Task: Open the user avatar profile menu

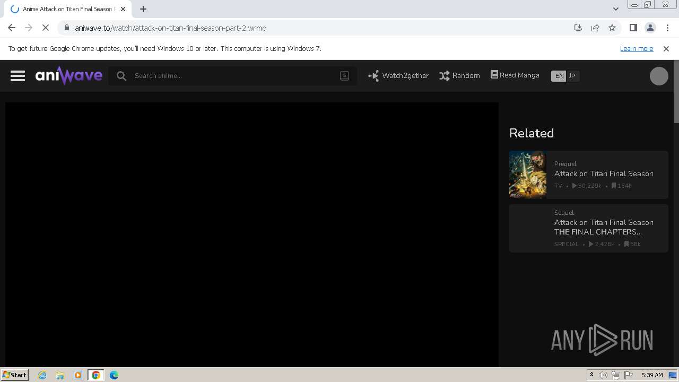Action: pyautogui.click(x=659, y=76)
